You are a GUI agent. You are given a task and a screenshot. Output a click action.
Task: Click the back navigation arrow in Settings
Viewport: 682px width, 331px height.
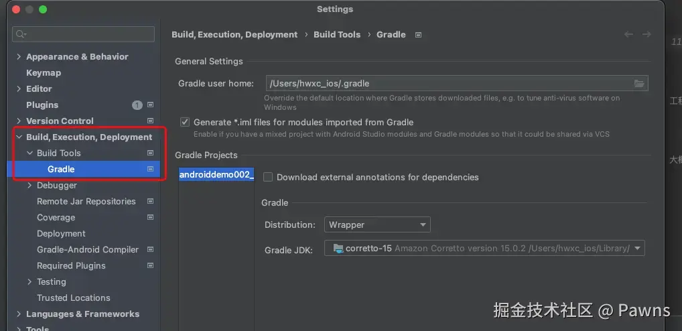[x=628, y=34]
